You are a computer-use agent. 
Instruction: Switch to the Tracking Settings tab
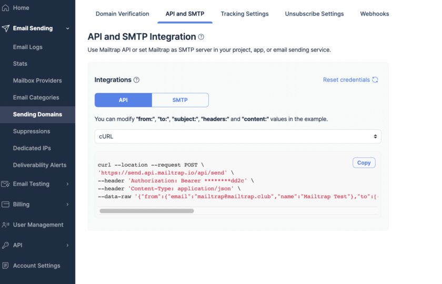(245, 14)
